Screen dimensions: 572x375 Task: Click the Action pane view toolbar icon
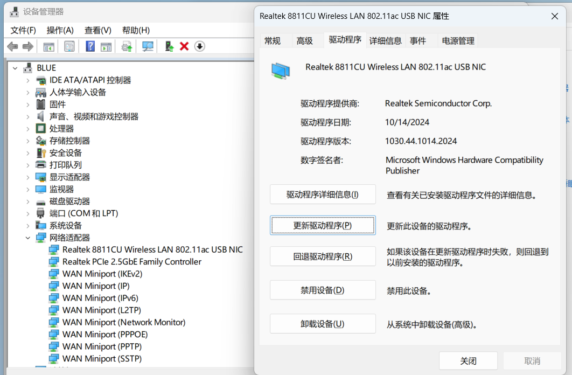click(x=106, y=46)
